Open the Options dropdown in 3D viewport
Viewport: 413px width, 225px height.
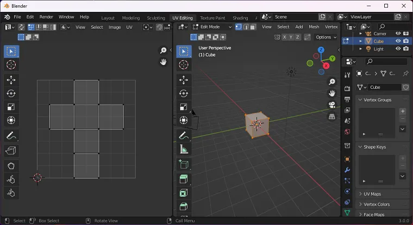[x=326, y=37]
